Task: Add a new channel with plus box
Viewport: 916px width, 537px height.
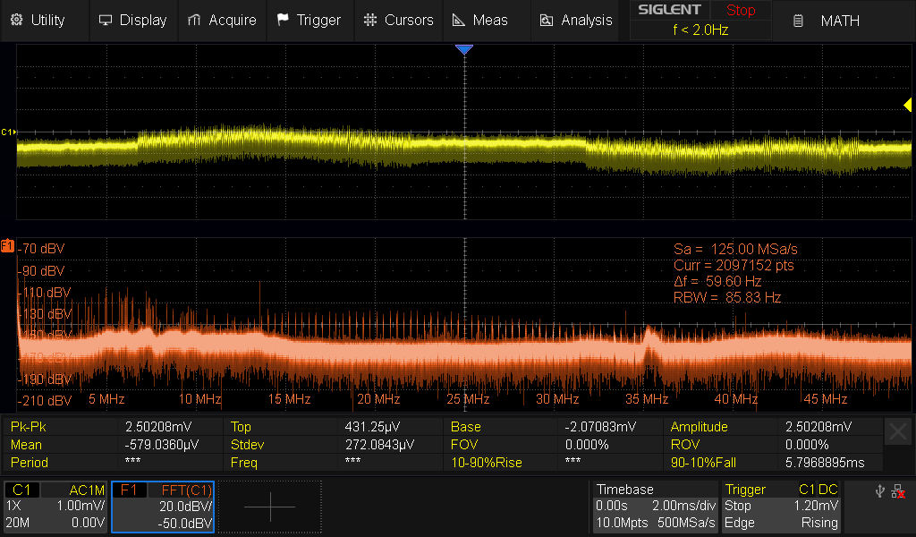Action: 269,507
